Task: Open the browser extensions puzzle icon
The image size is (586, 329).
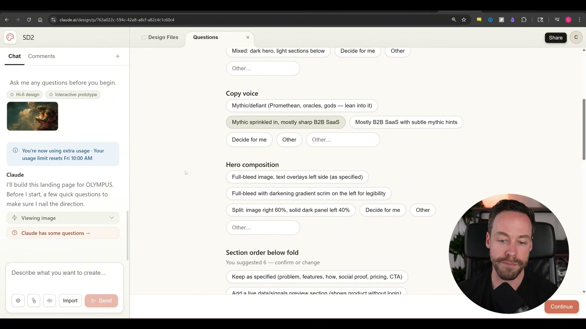Action: tap(524, 20)
